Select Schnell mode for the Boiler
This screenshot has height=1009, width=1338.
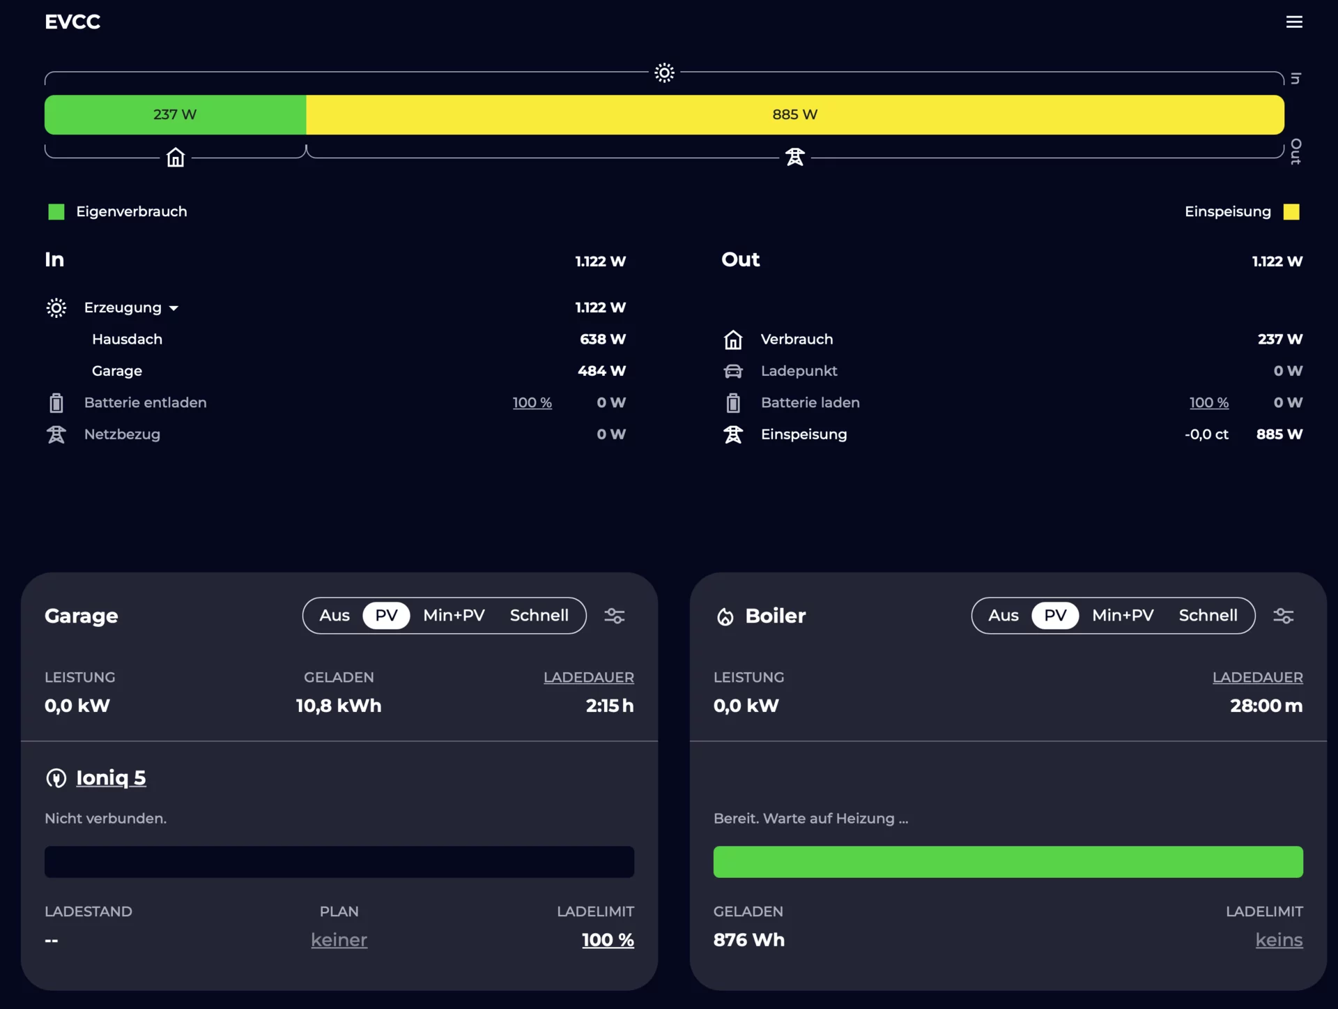(x=1208, y=616)
